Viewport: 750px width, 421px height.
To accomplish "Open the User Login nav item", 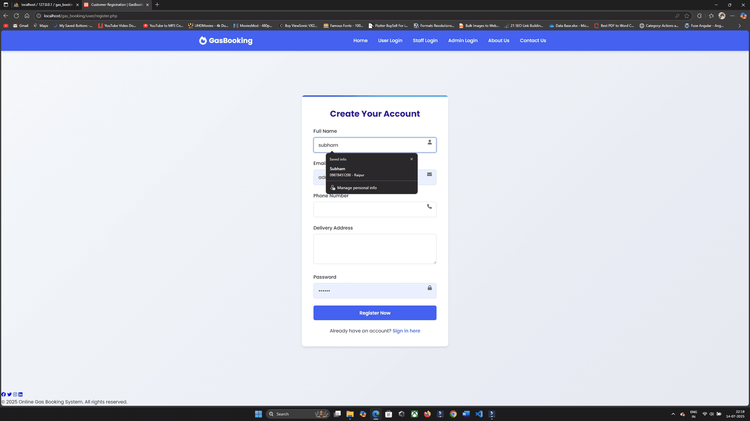I will point(390,41).
